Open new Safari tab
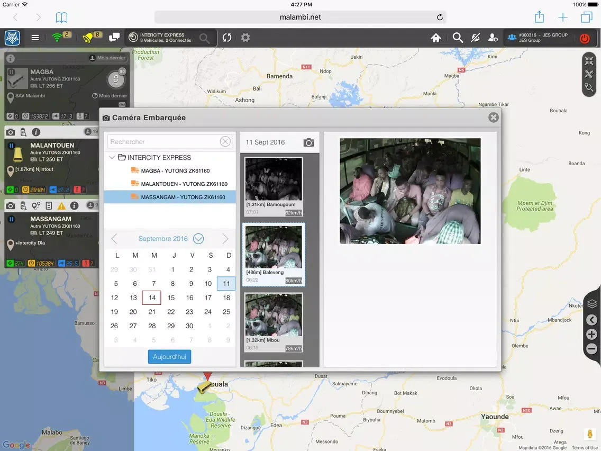 tap(563, 17)
